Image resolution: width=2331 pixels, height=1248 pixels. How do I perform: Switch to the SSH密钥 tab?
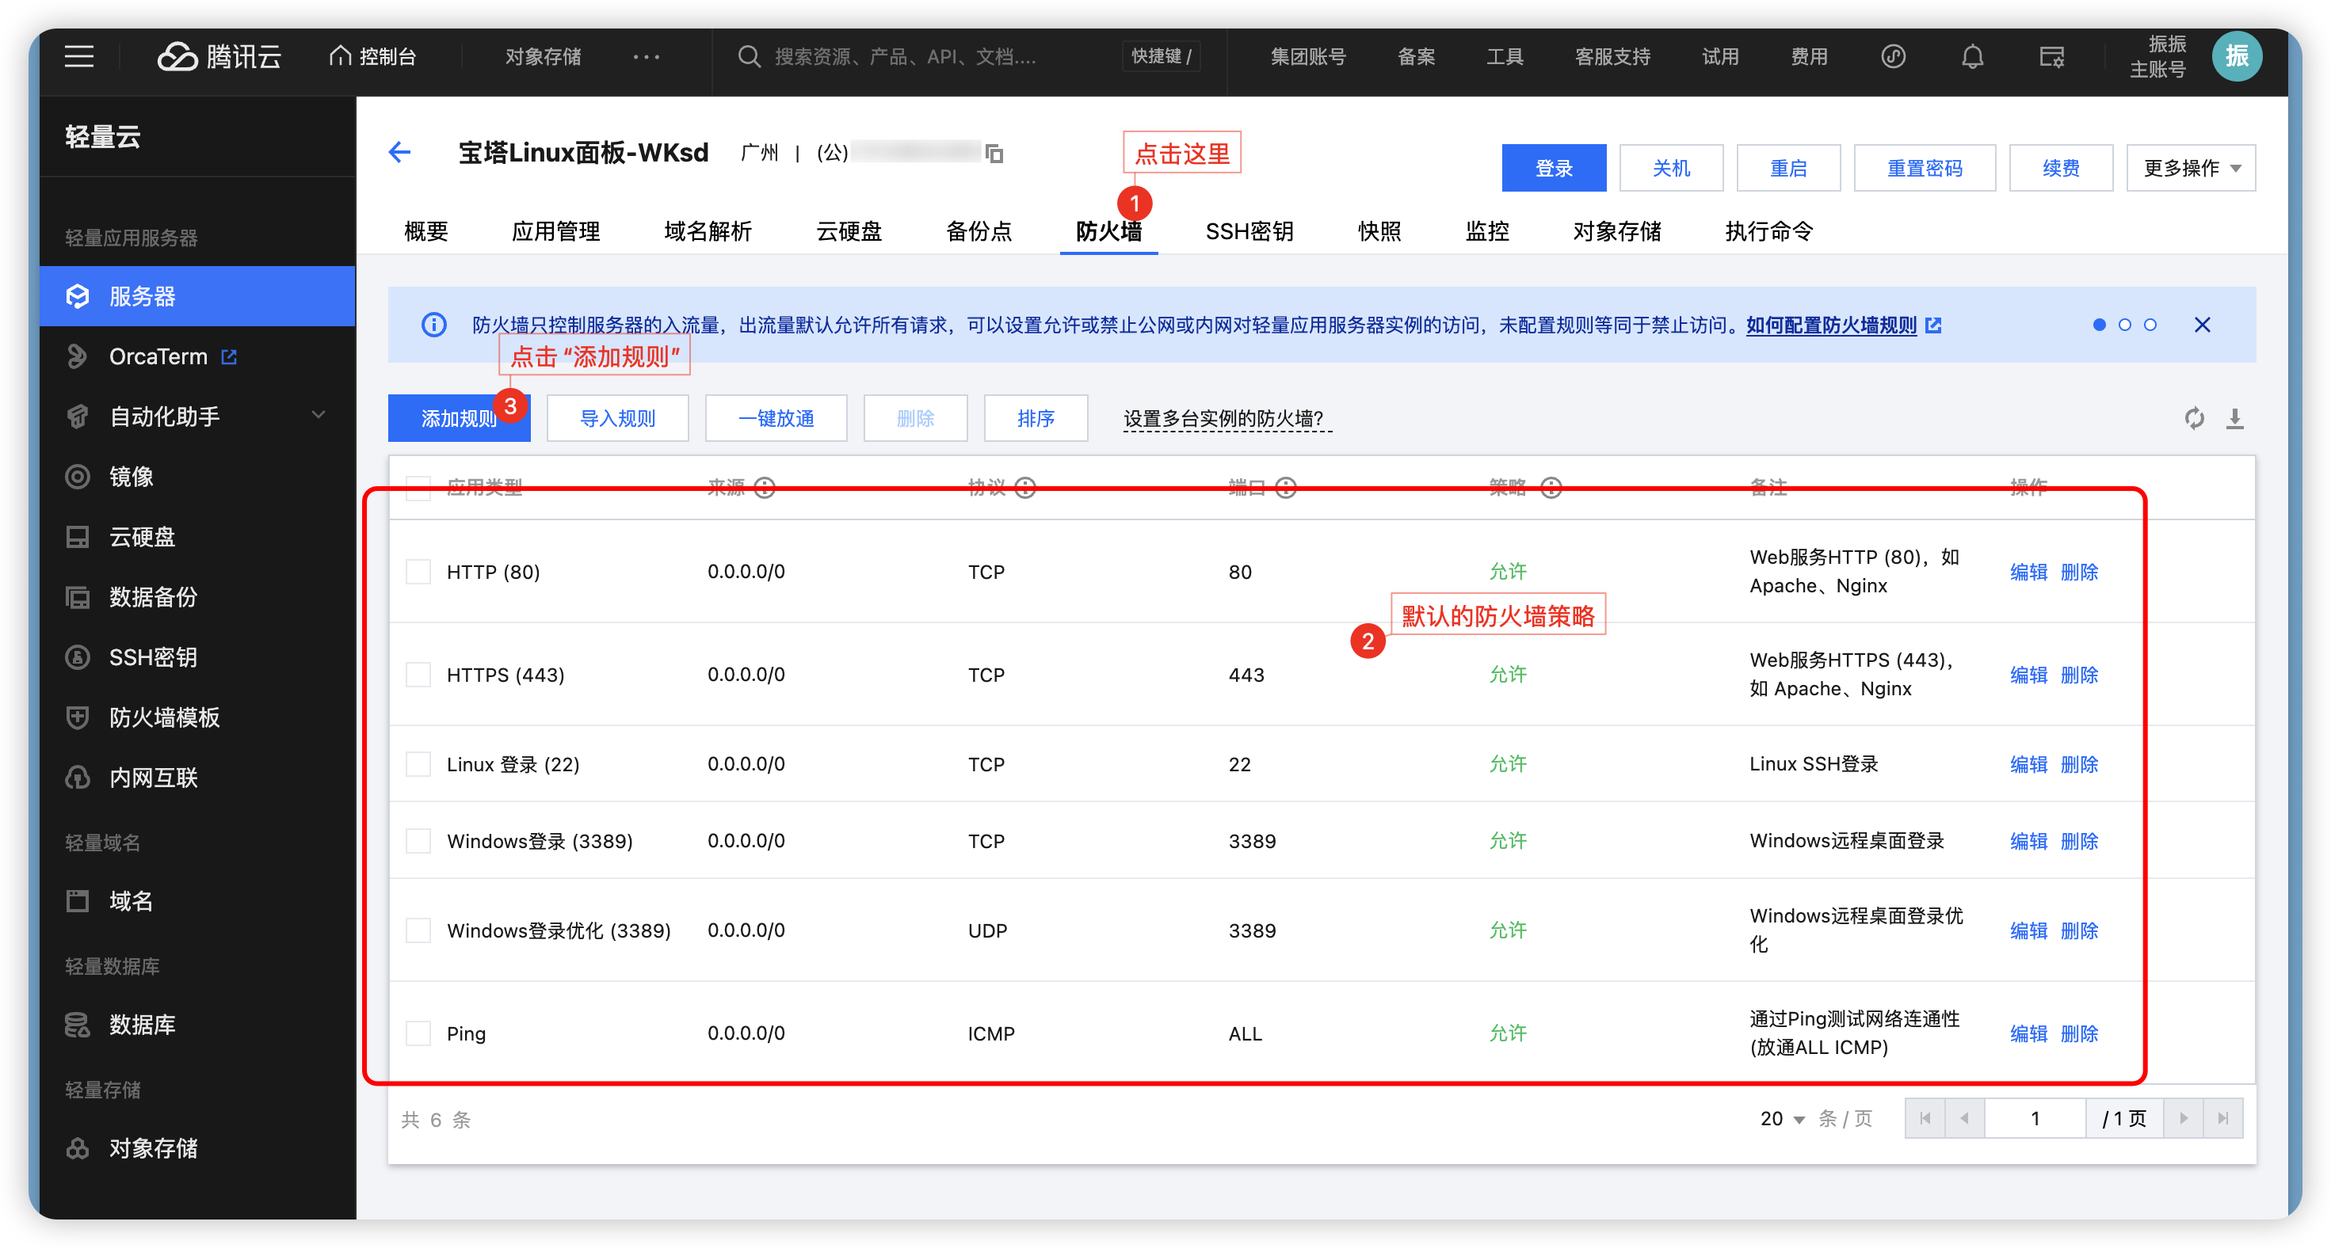click(x=1249, y=231)
